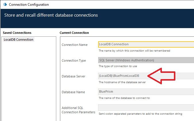Click the Saved Connections heading
Viewport: 194px width, 121px height.
(x=17, y=33)
